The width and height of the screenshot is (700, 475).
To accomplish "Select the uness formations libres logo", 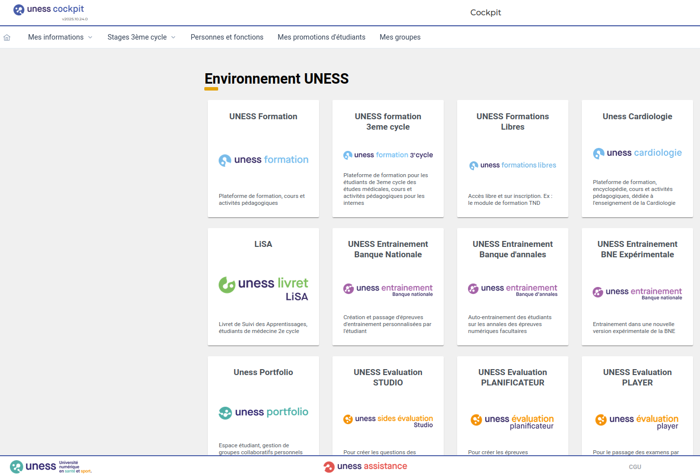I will point(513,165).
